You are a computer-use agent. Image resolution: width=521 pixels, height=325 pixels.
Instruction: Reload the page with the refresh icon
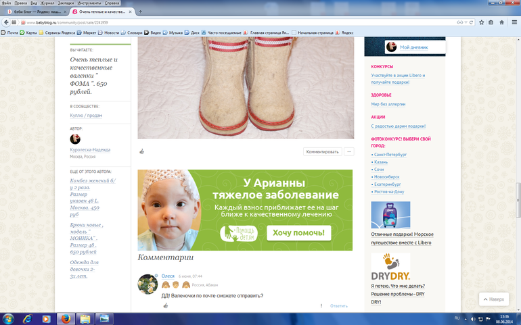(471, 22)
